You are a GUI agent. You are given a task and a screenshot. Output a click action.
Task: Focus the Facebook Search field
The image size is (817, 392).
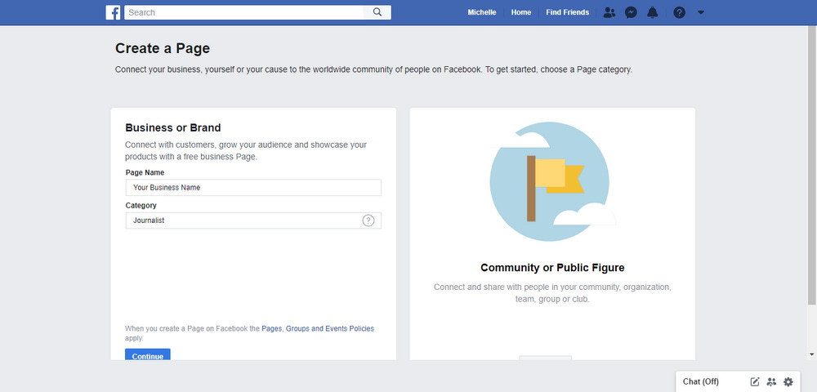(x=243, y=12)
